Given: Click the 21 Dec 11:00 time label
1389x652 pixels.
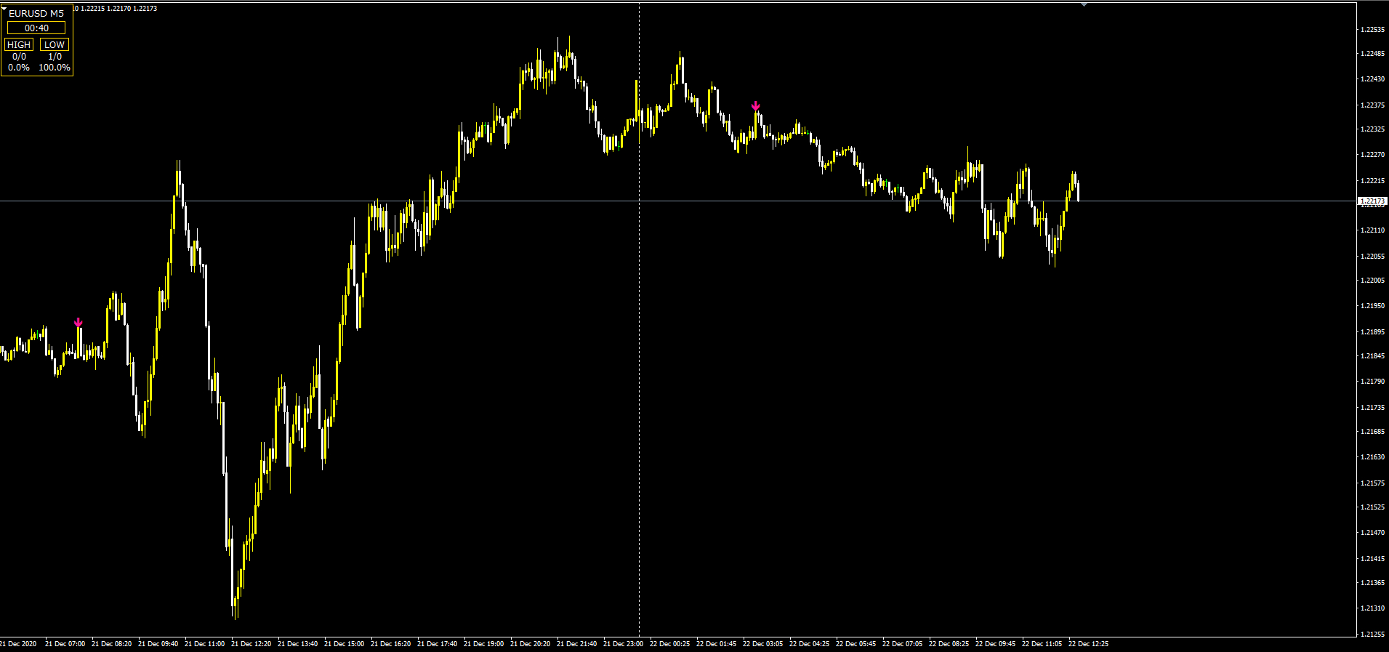Looking at the screenshot, I should 205,644.
